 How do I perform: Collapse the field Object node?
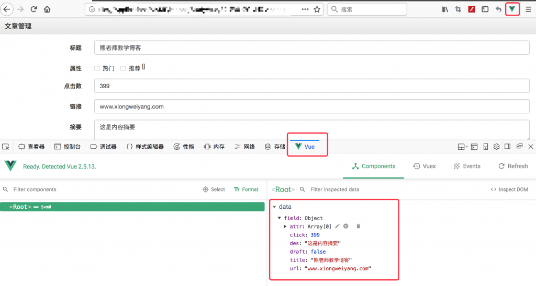(x=280, y=218)
